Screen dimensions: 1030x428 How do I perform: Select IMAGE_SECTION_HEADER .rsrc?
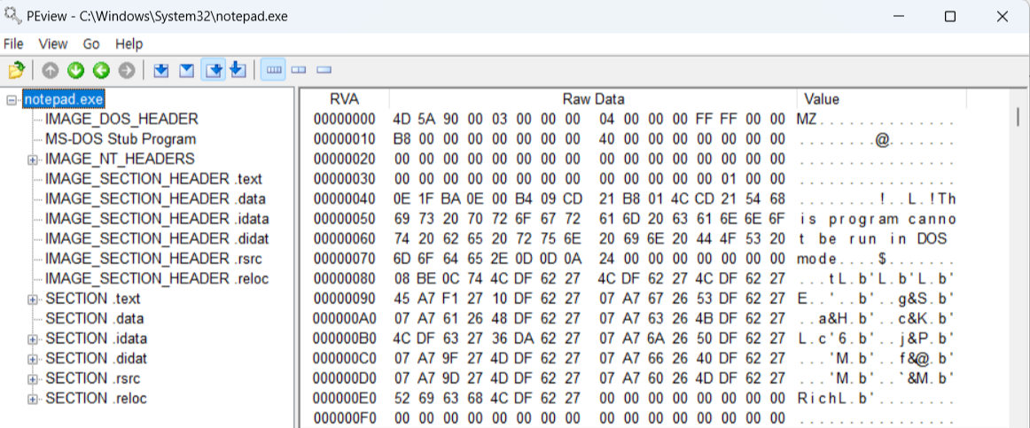[x=155, y=259]
